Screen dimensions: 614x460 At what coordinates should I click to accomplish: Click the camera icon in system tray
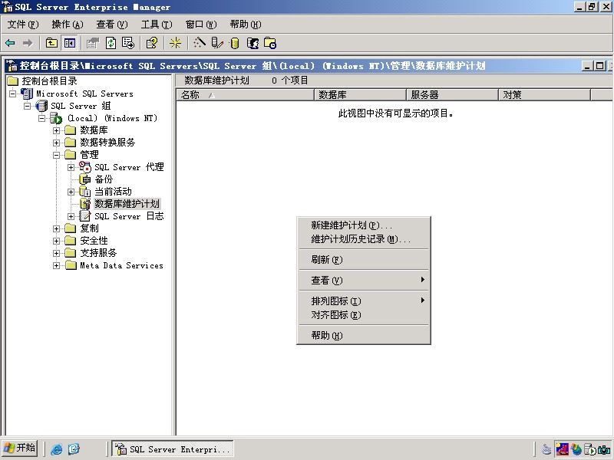[x=604, y=449]
